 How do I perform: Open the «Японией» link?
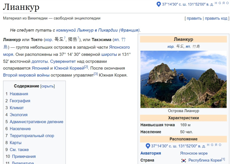pos(40,68)
